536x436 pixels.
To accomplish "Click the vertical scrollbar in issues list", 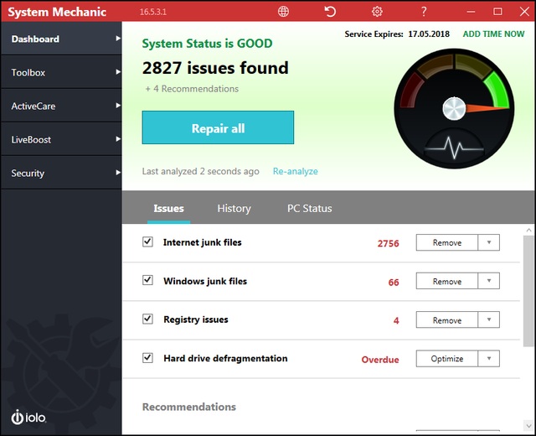I will pyautogui.click(x=528, y=289).
